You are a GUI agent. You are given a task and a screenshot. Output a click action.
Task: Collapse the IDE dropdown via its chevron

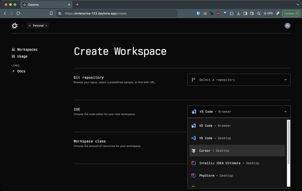click(x=285, y=111)
